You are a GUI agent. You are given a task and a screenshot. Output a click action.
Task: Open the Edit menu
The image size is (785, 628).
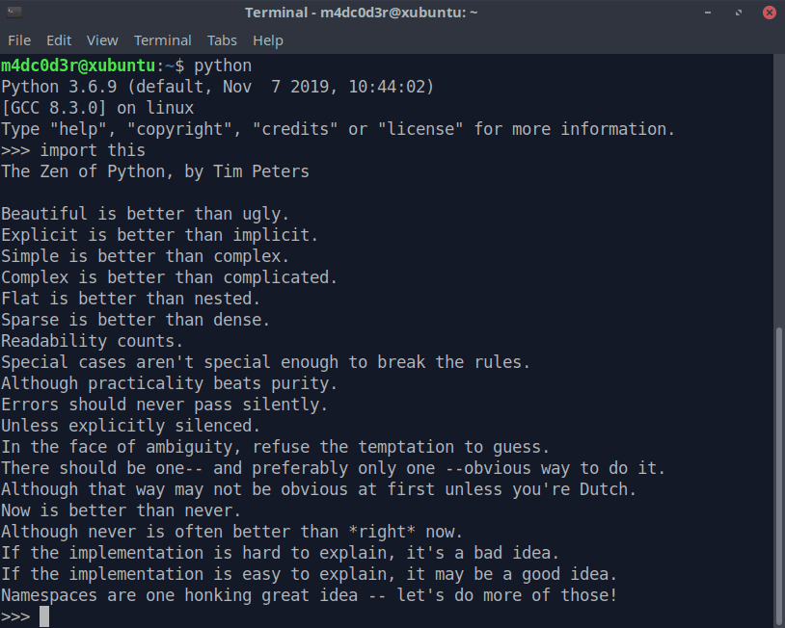pyautogui.click(x=59, y=40)
